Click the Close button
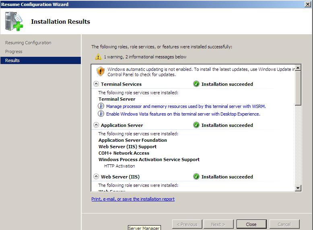This screenshot has height=230, width=313. tap(251, 224)
